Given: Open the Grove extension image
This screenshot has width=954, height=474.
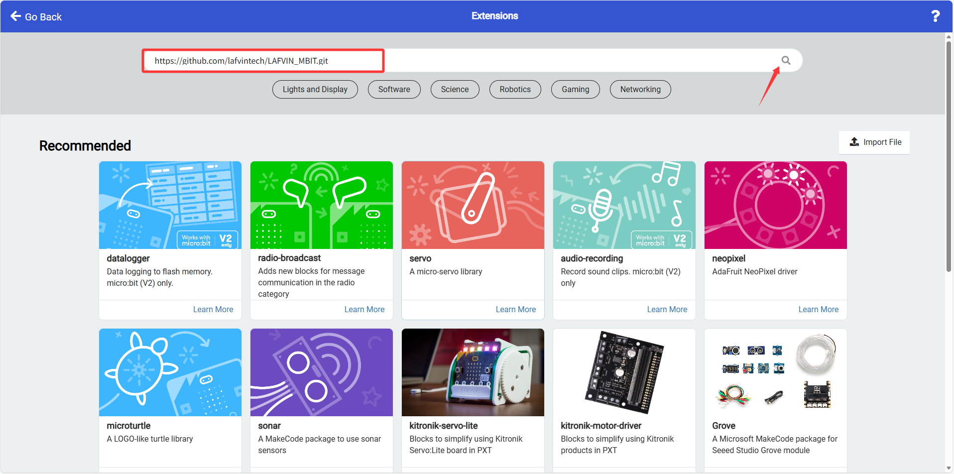Looking at the screenshot, I should (776, 372).
